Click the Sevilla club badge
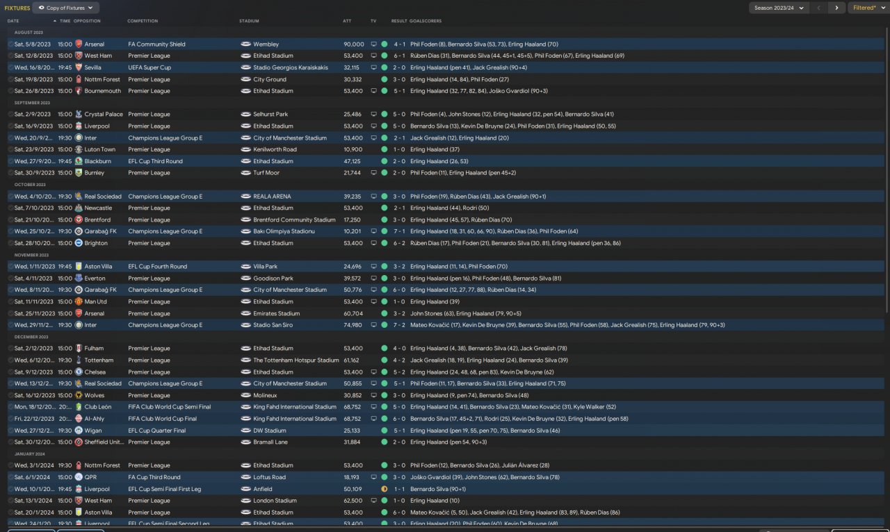The width and height of the screenshot is (890, 532). pos(79,67)
